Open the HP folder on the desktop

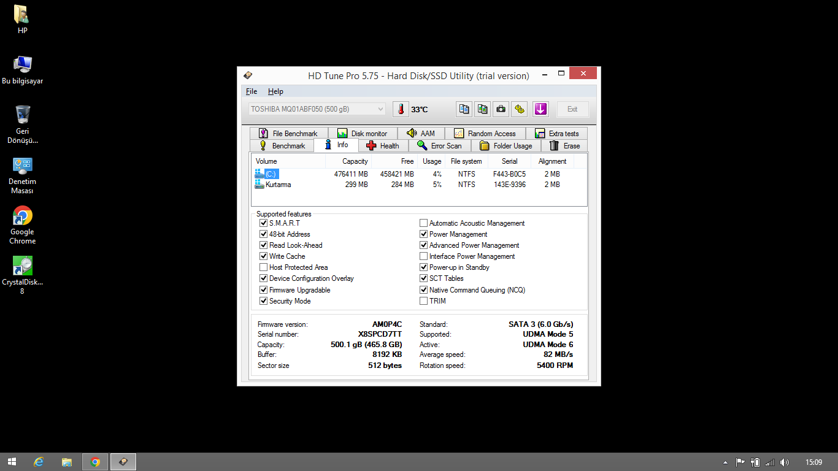(x=22, y=19)
